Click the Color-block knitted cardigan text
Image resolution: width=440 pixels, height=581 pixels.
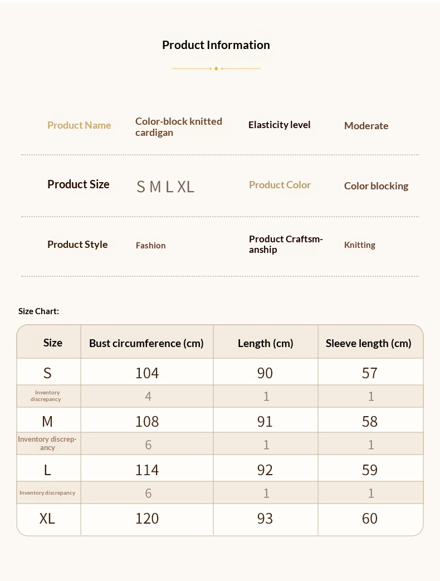(x=179, y=126)
